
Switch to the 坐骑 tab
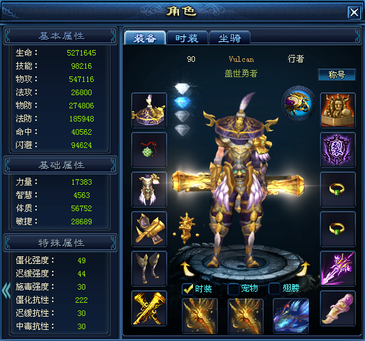[230, 38]
